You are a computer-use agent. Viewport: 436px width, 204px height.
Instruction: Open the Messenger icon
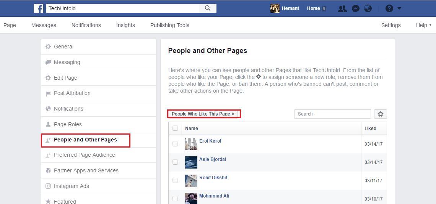(x=356, y=9)
